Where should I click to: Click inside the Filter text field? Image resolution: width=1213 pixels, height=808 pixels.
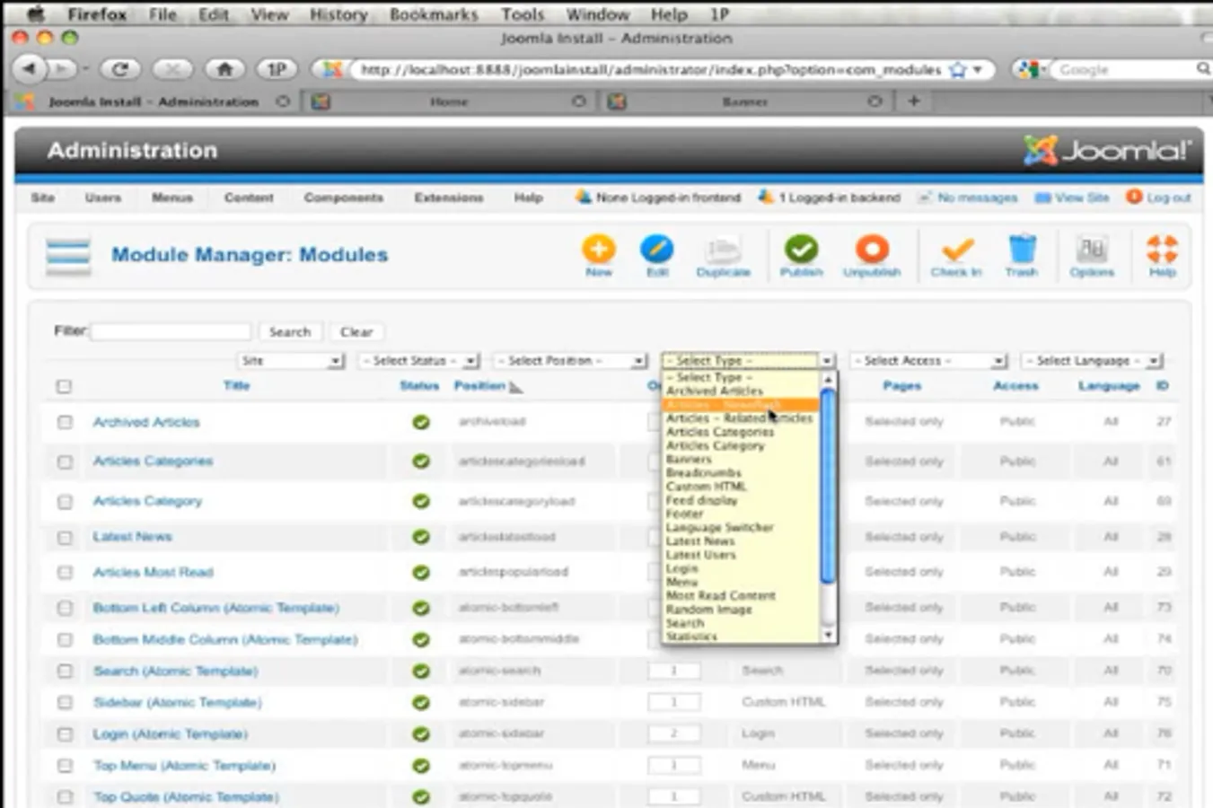171,332
